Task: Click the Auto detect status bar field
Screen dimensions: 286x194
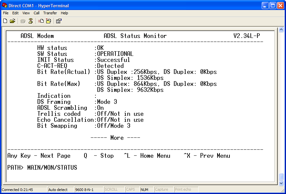Action: pos(58,190)
